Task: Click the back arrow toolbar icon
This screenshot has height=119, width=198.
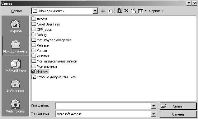Action: [103, 11]
